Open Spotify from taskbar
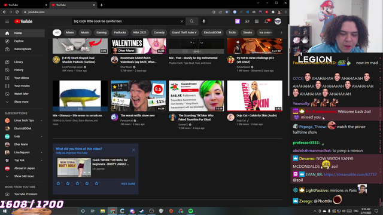Image resolution: width=383 pixels, height=215 pixels. click(x=191, y=211)
